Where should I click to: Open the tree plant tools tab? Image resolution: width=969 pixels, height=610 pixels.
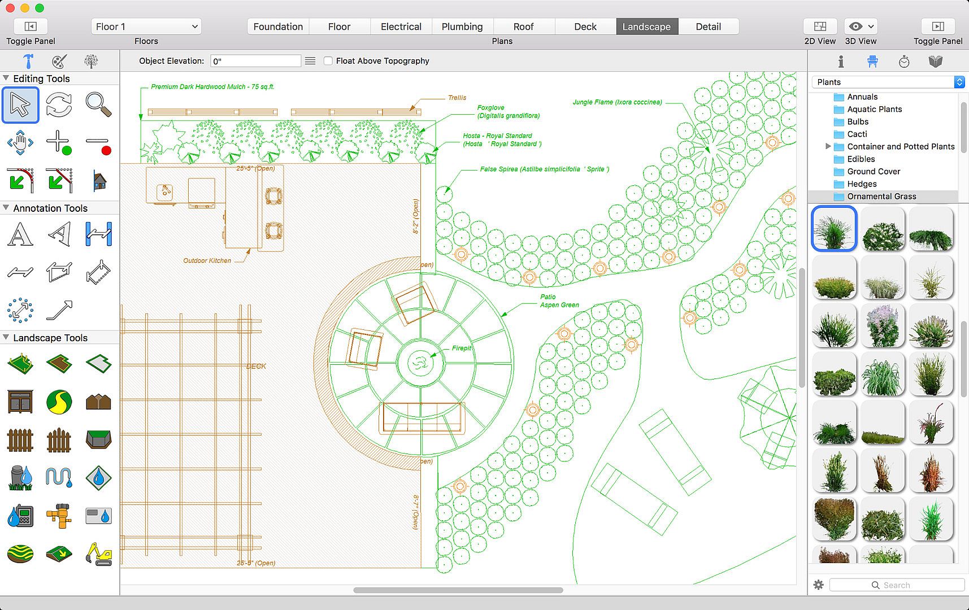(91, 61)
